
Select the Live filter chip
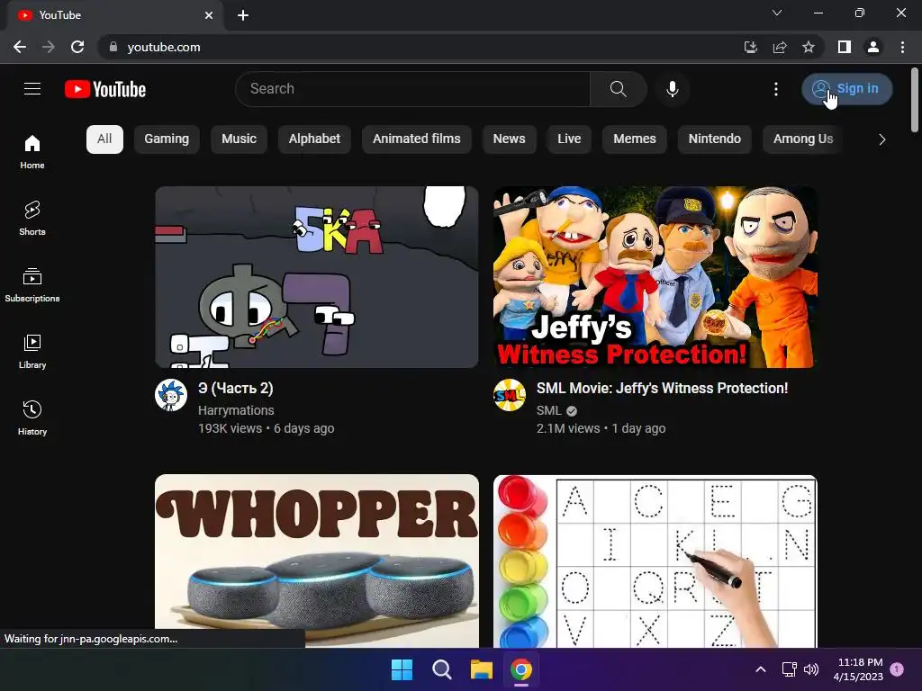tap(569, 139)
